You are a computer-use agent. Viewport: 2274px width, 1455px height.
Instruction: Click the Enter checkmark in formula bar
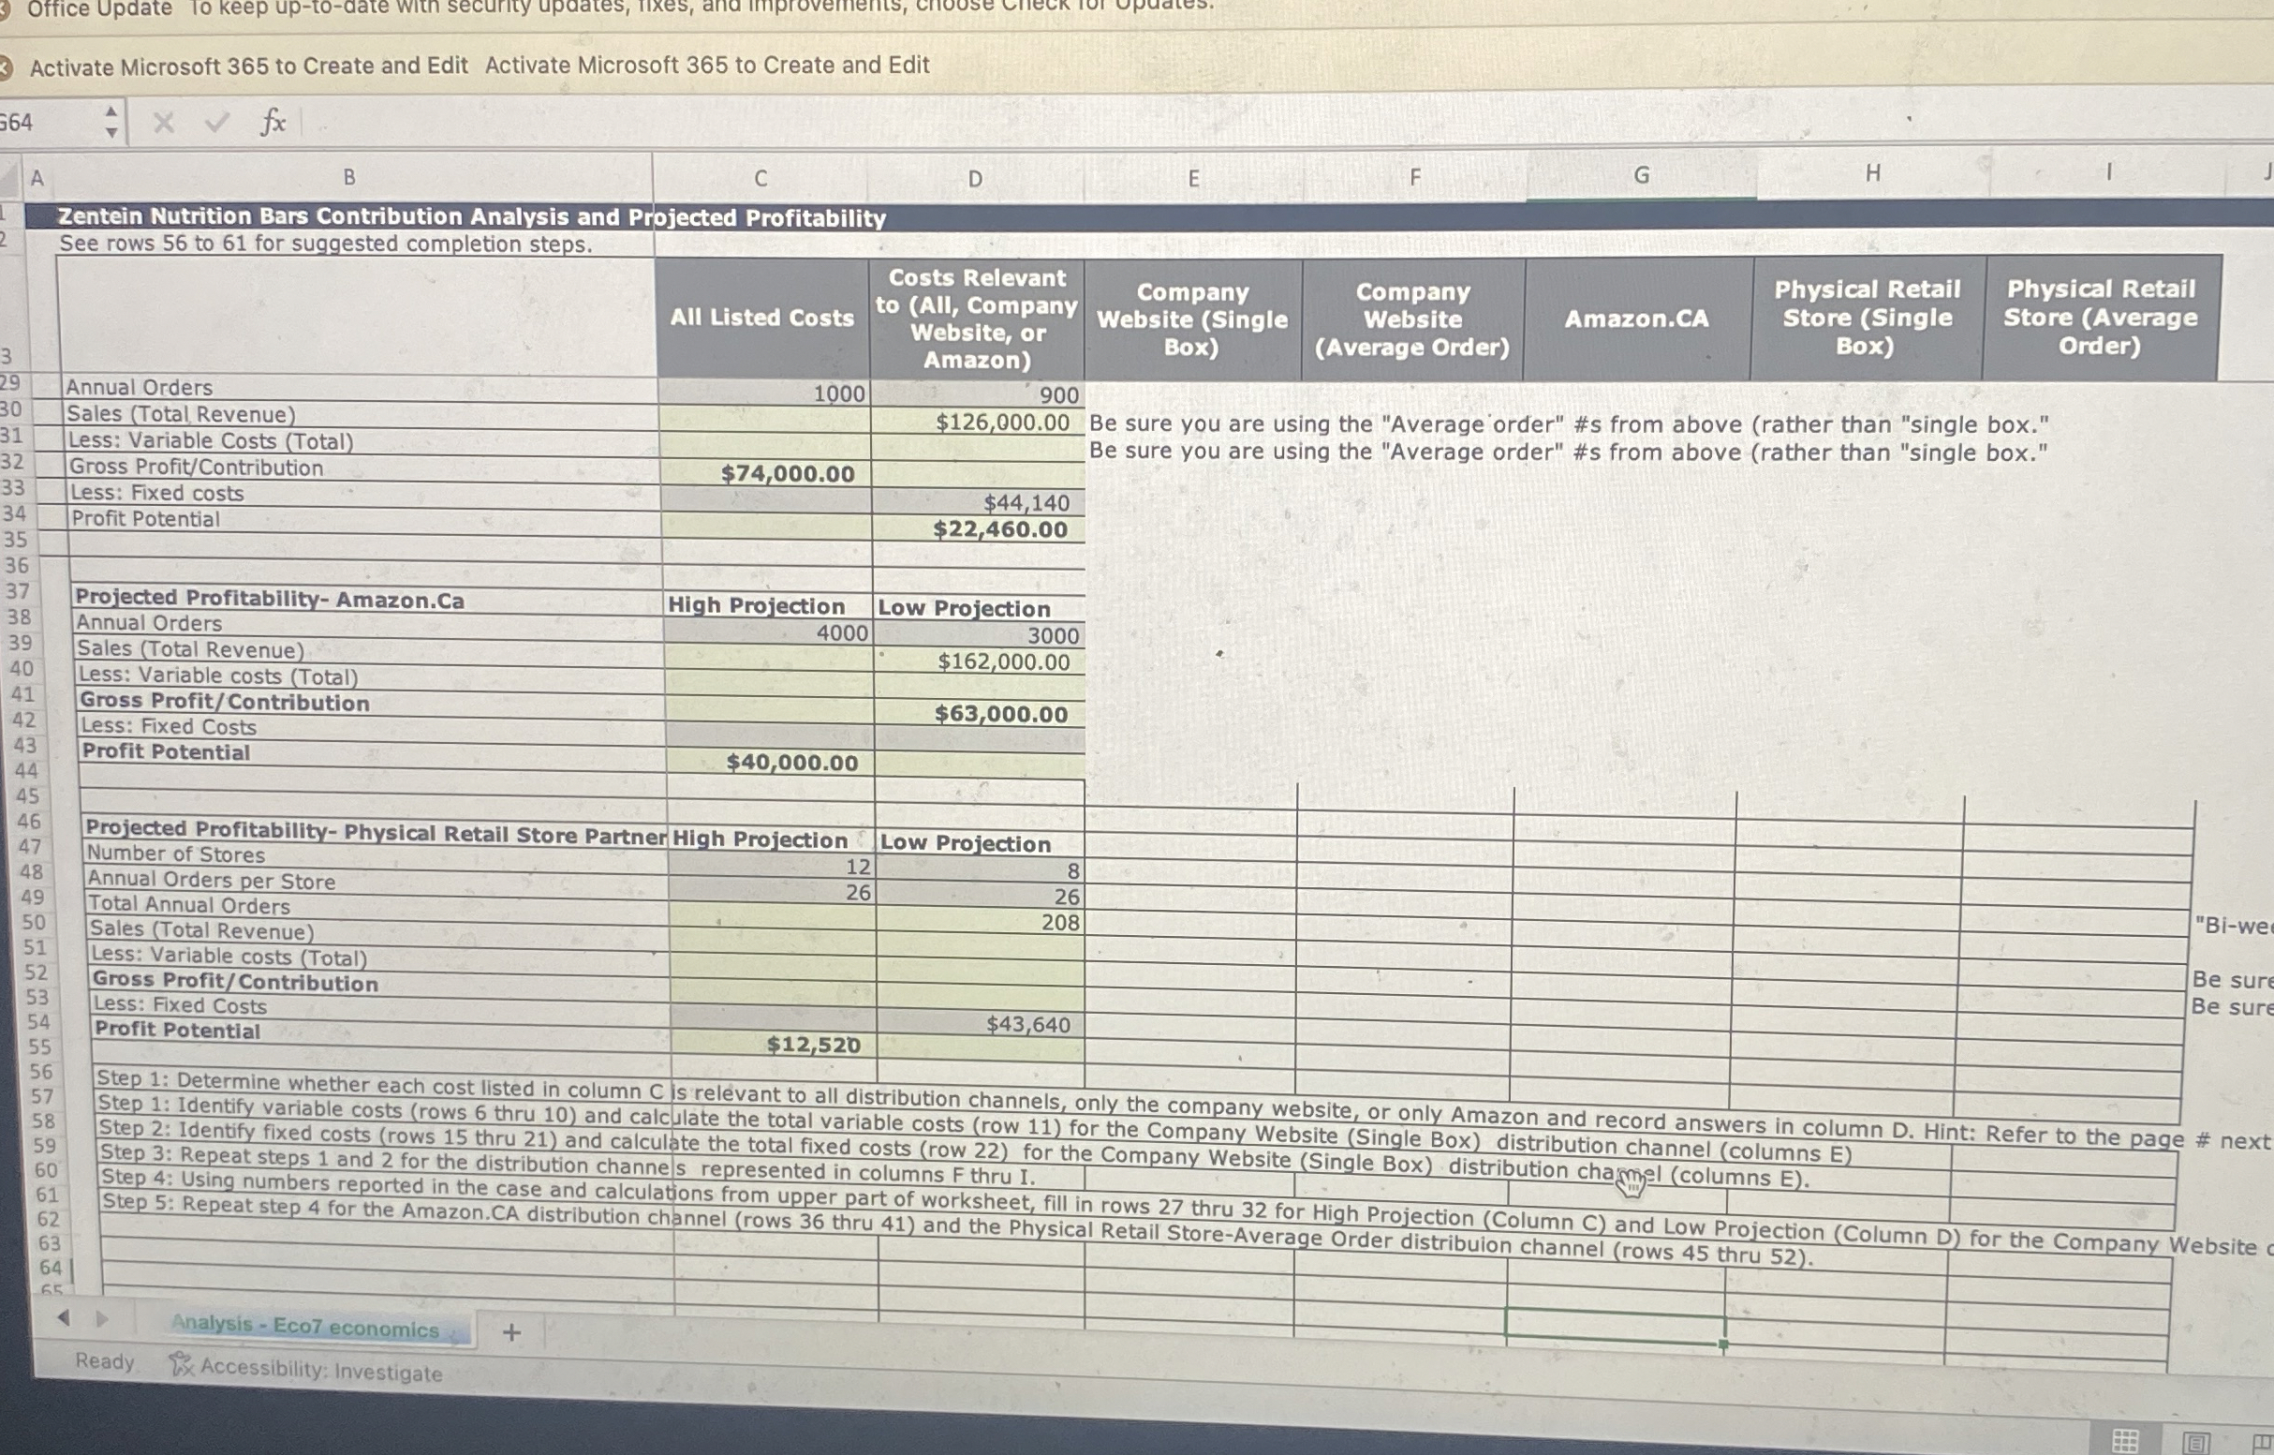219,122
